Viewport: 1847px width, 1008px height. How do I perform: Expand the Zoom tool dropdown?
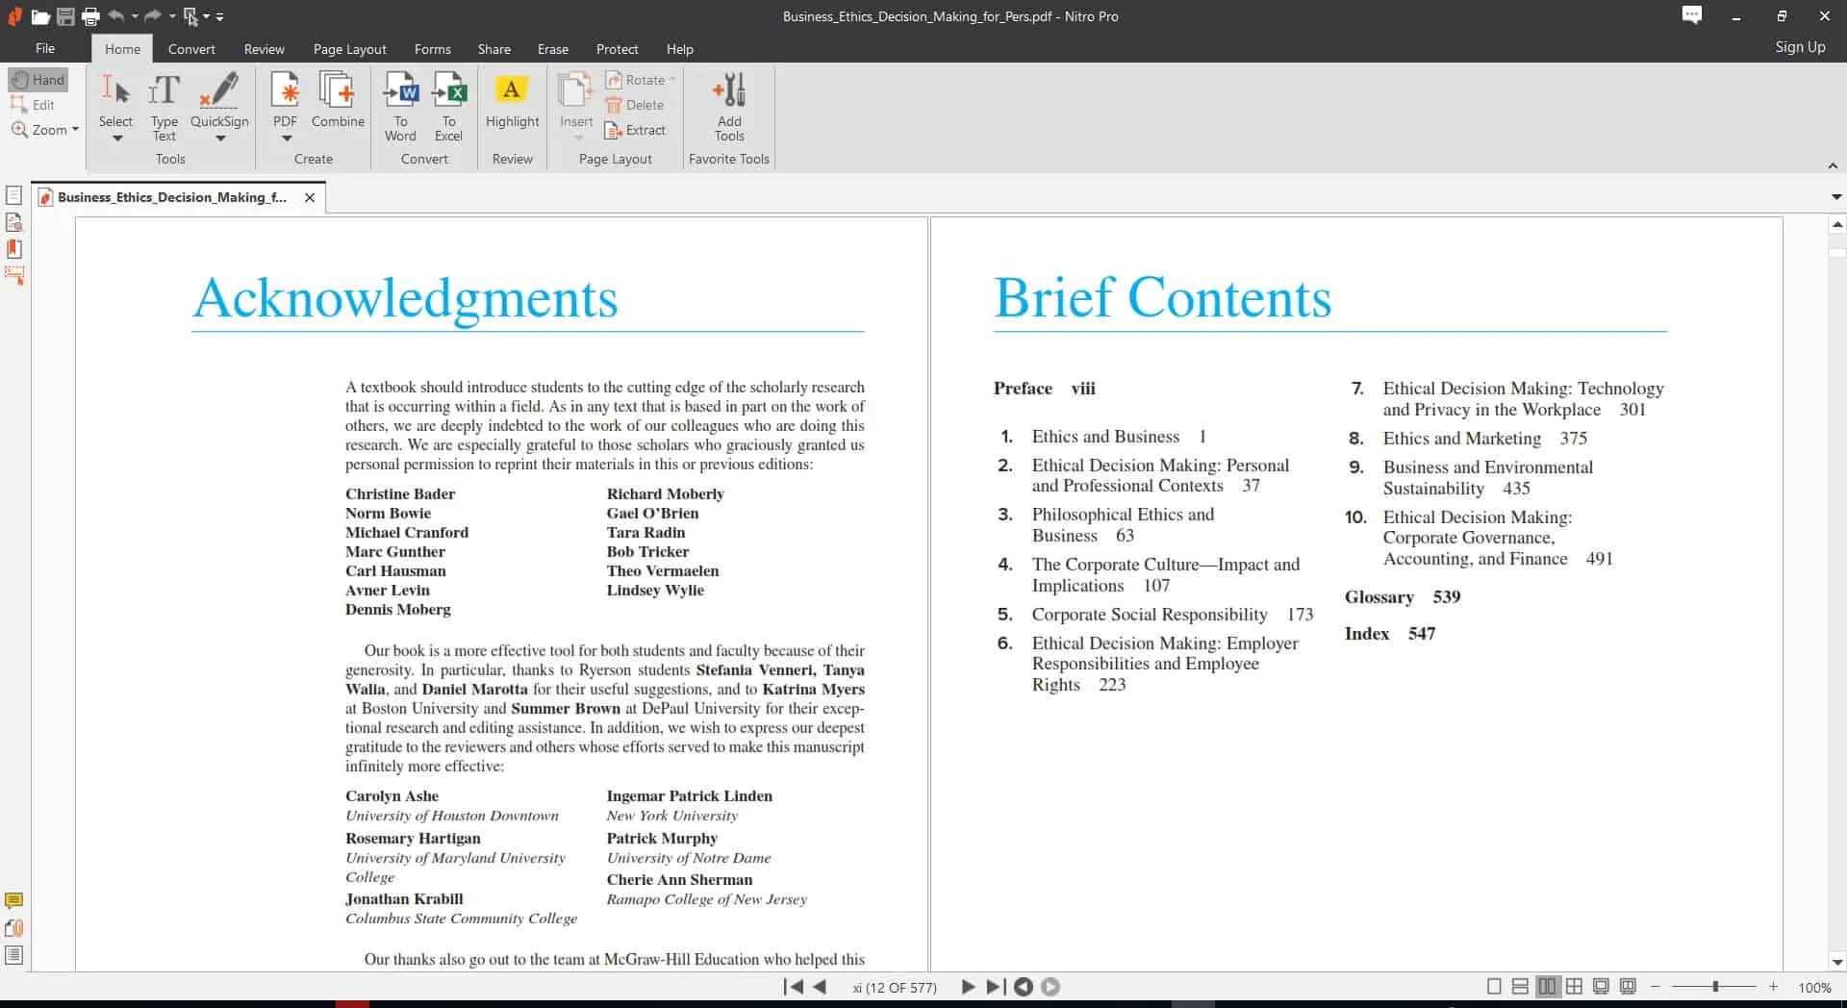tap(75, 130)
